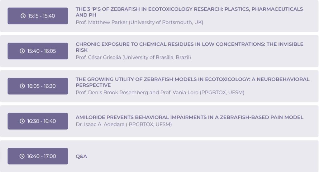The height and width of the screenshot is (172, 319).
Task: Select the 16:40 - 17:00 time text
Action: point(41,156)
